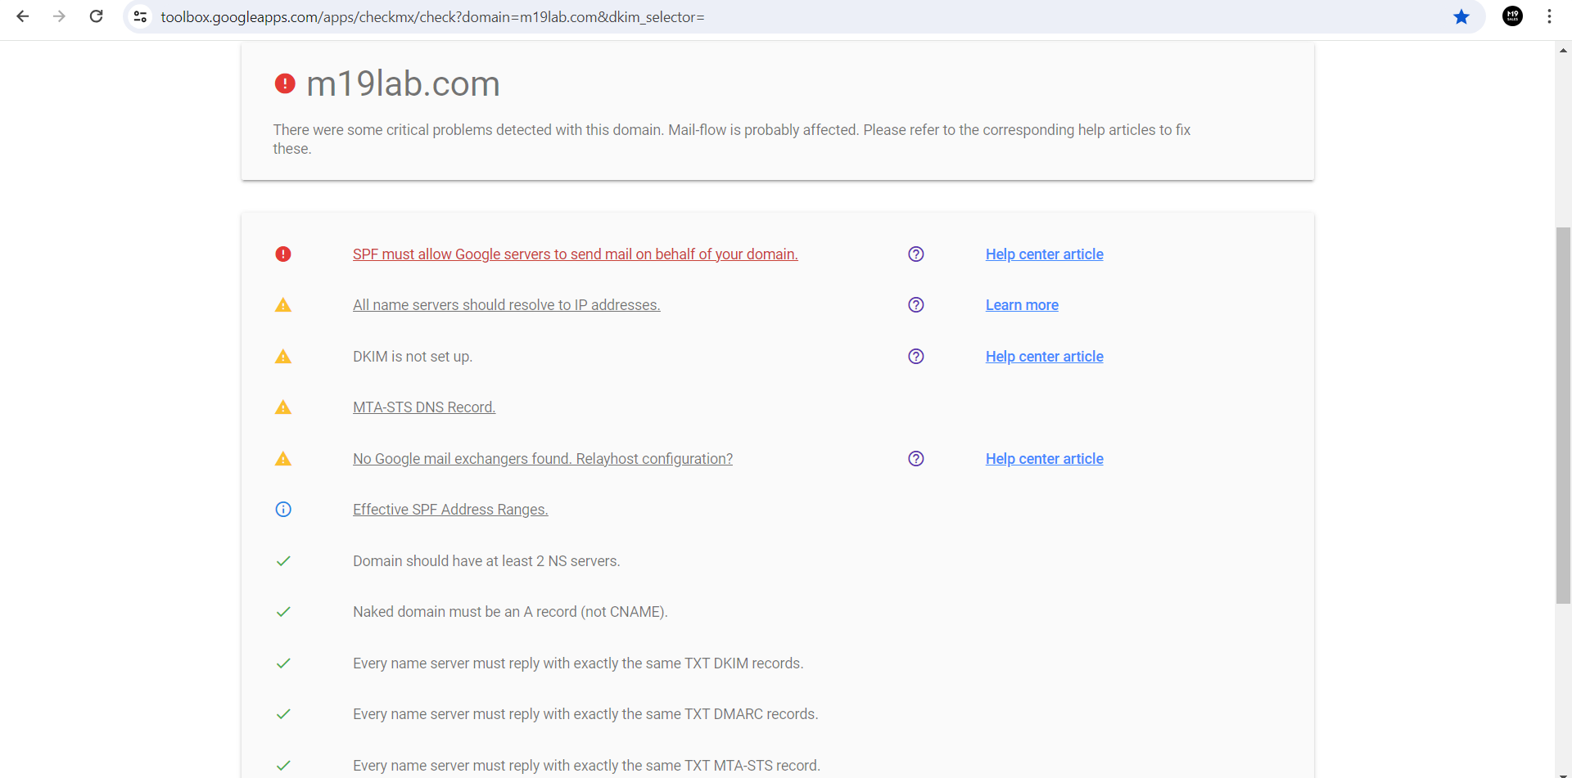Click the bookmark star icon
Viewport: 1572px width, 778px height.
1461,16
